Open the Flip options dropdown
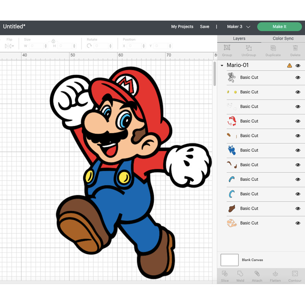Screen dimensions: 305x305 coord(8,45)
